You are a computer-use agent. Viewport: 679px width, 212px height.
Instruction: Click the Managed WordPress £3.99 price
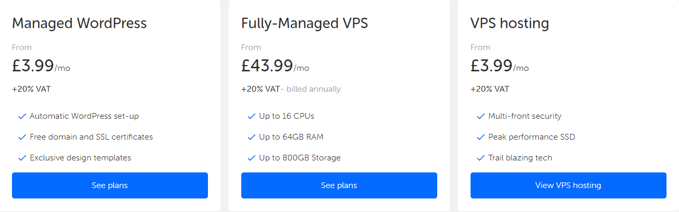pyautogui.click(x=33, y=66)
